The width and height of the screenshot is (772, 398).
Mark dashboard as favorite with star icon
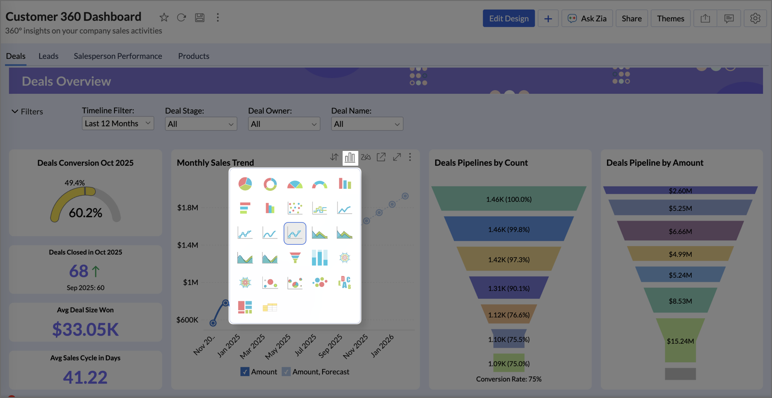(x=164, y=18)
